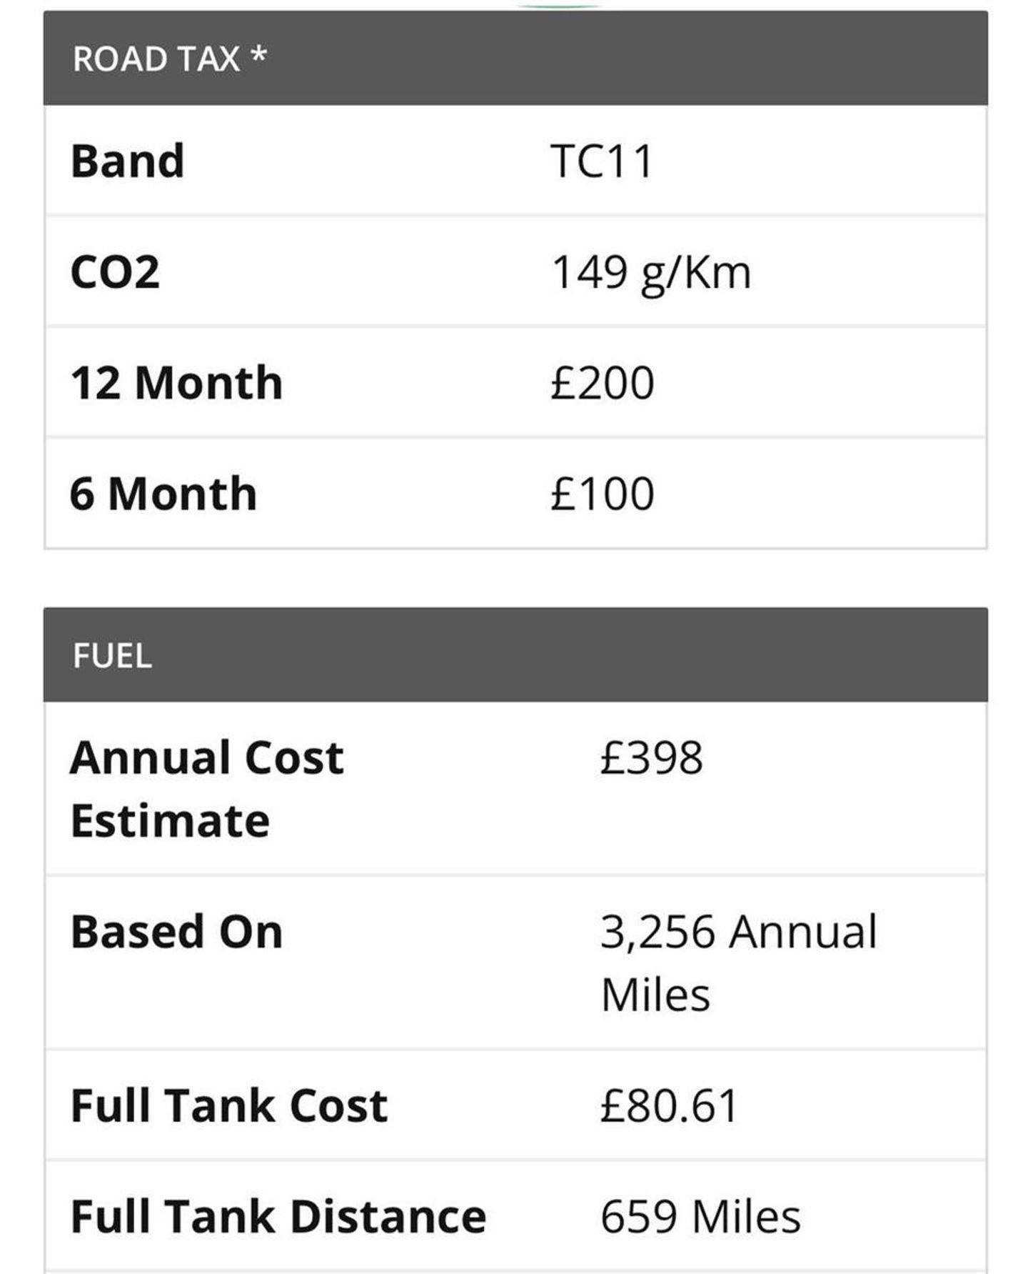
Task: Select the Band row label
Action: pos(128,161)
